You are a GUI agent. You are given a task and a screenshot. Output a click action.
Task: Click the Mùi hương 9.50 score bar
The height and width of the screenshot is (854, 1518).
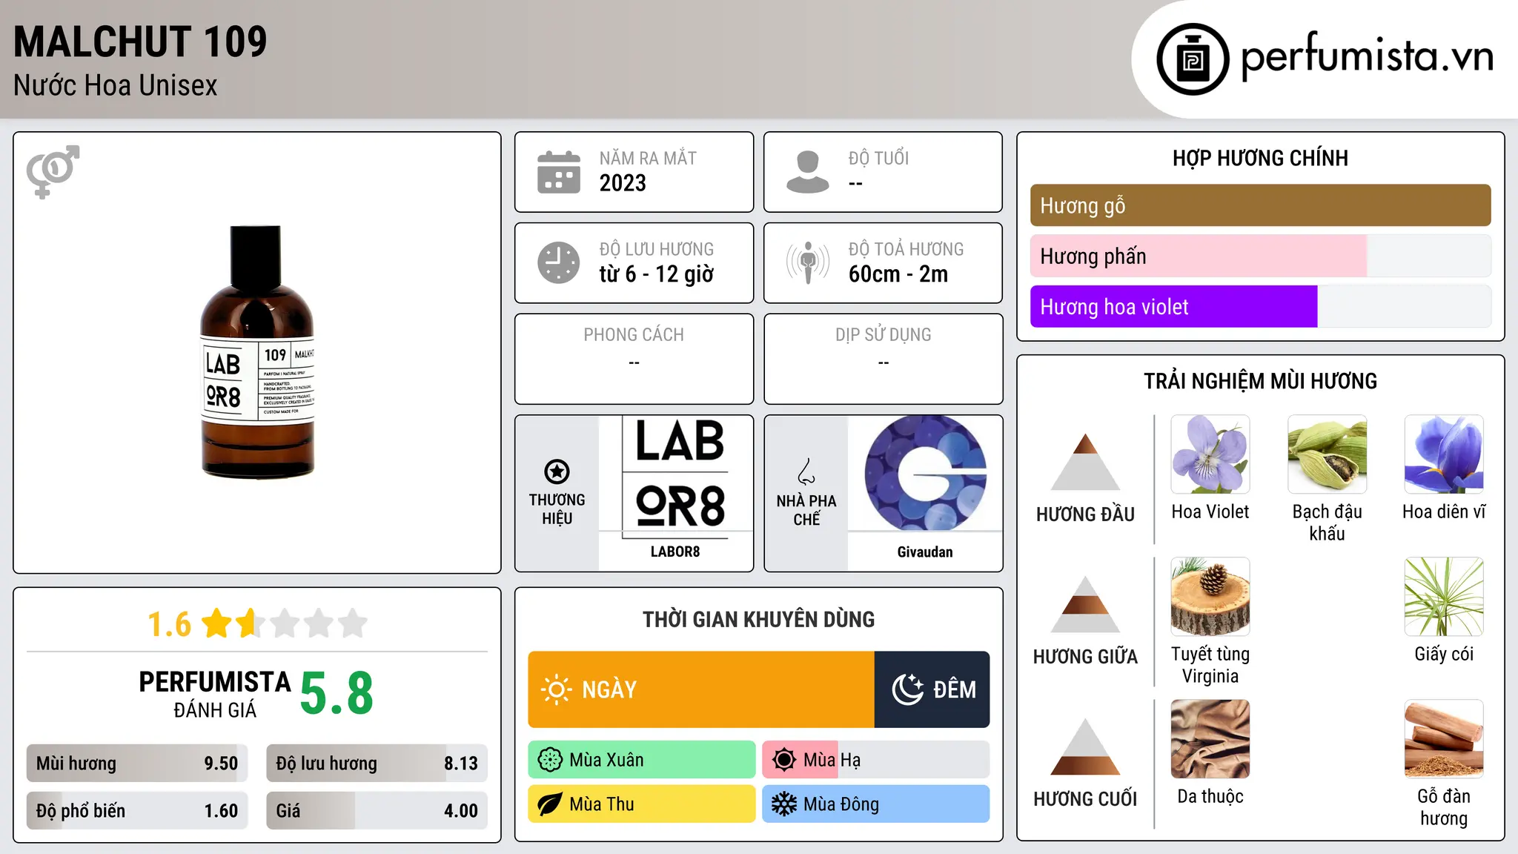137,764
